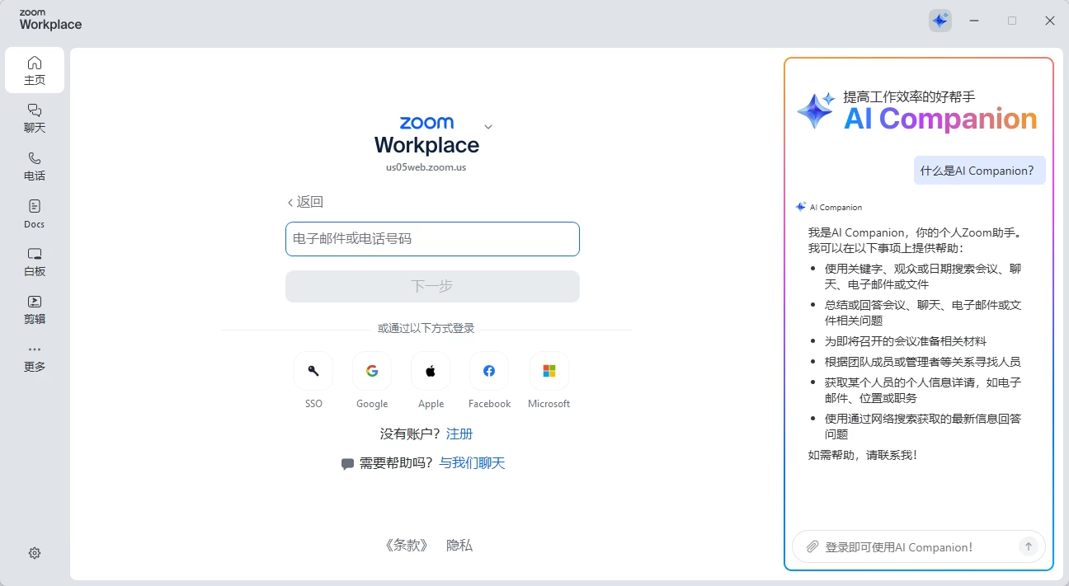
Task: Open the 与我们聊天 help chat link
Action: click(472, 463)
